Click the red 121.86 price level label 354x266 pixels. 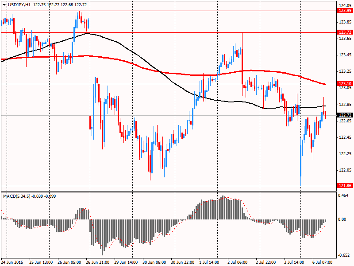345,186
